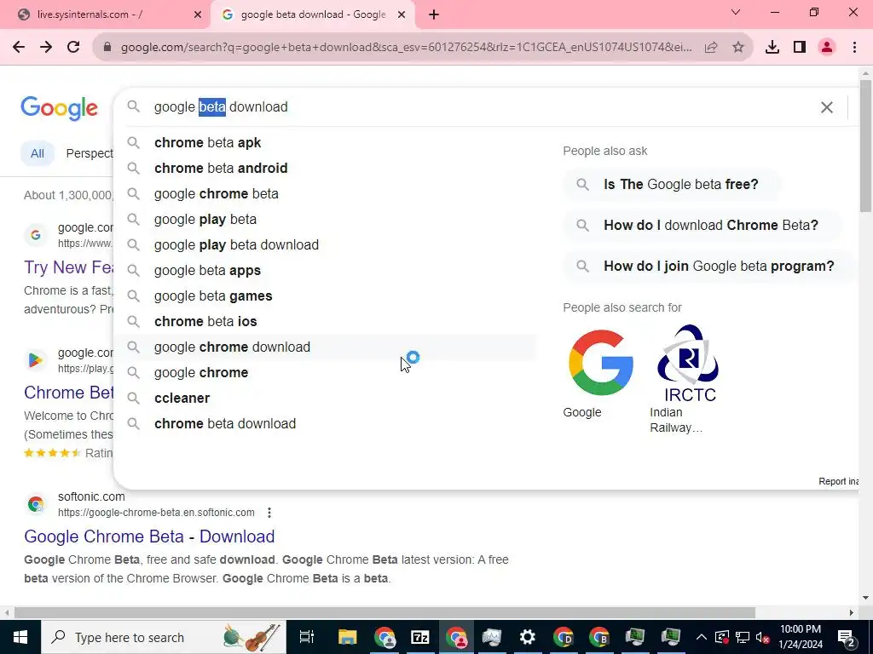The height and width of the screenshot is (654, 873).
Task: Open the notifications center icon
Action: (847, 637)
